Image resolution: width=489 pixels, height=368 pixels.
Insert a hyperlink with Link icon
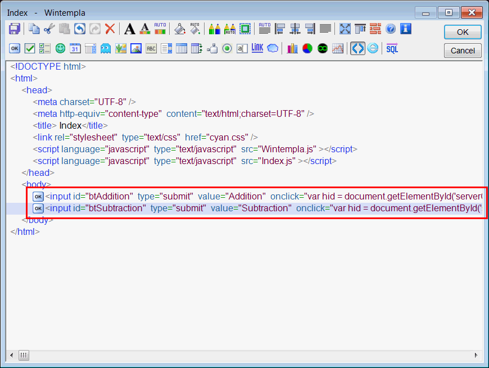tap(257, 48)
